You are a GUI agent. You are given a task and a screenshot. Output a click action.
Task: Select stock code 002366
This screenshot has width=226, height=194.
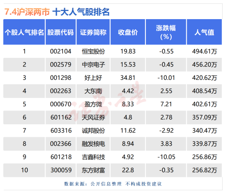pos(60,144)
